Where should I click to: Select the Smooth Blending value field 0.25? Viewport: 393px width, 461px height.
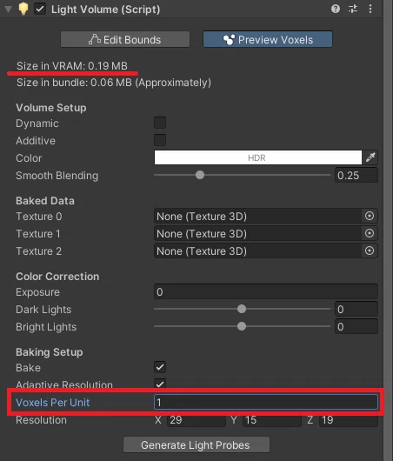356,175
